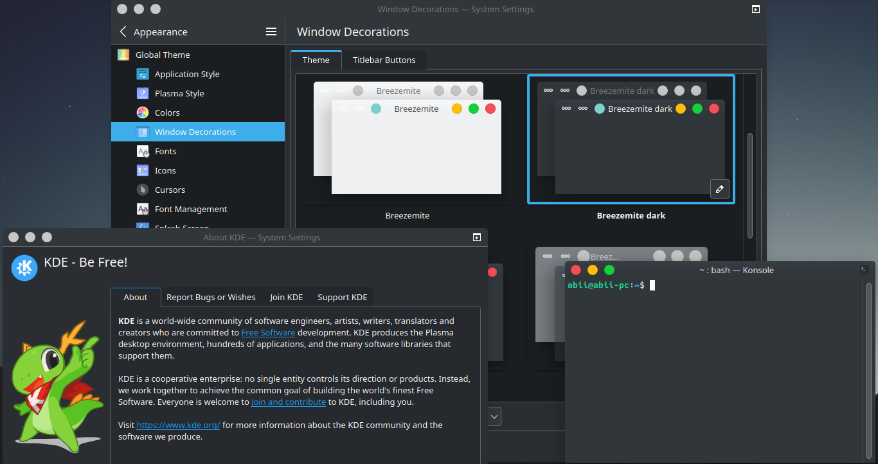The image size is (878, 464).
Task: Click the Konqi dragon mascot image
Action: pos(57,388)
